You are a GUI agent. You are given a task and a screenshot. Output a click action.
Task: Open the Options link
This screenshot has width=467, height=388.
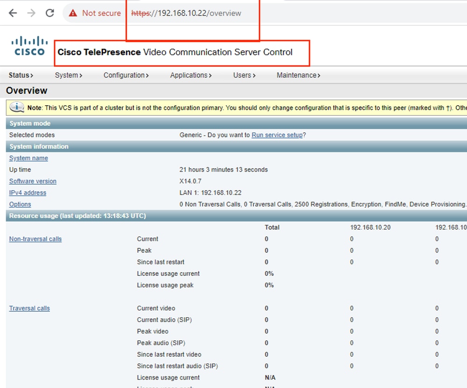20,205
